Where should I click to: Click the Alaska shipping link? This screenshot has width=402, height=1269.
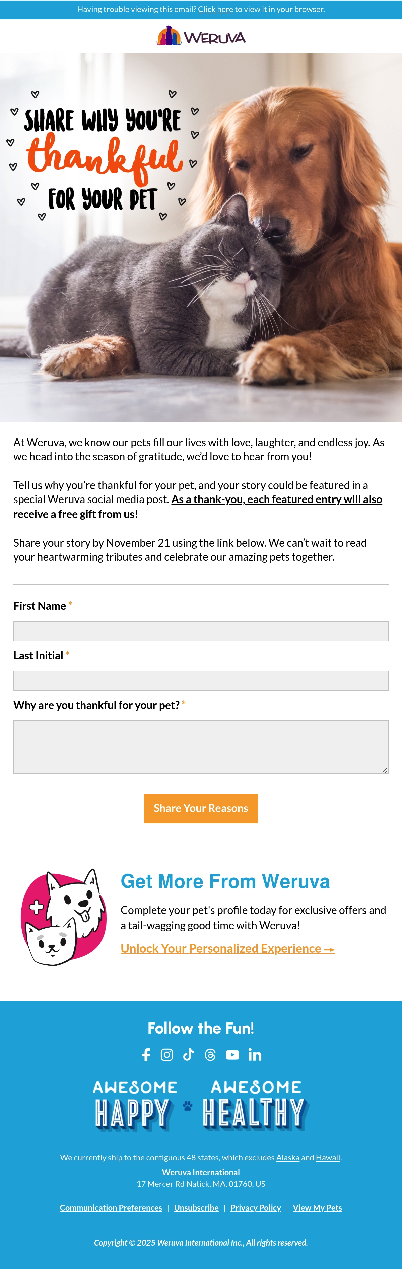pyautogui.click(x=288, y=1158)
